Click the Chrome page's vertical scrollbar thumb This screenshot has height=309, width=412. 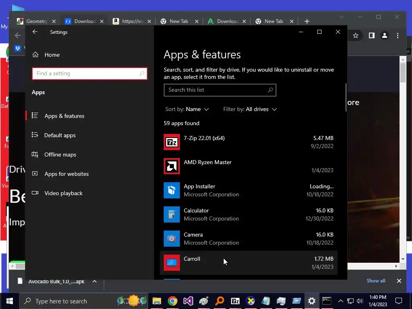pyautogui.click(x=403, y=72)
